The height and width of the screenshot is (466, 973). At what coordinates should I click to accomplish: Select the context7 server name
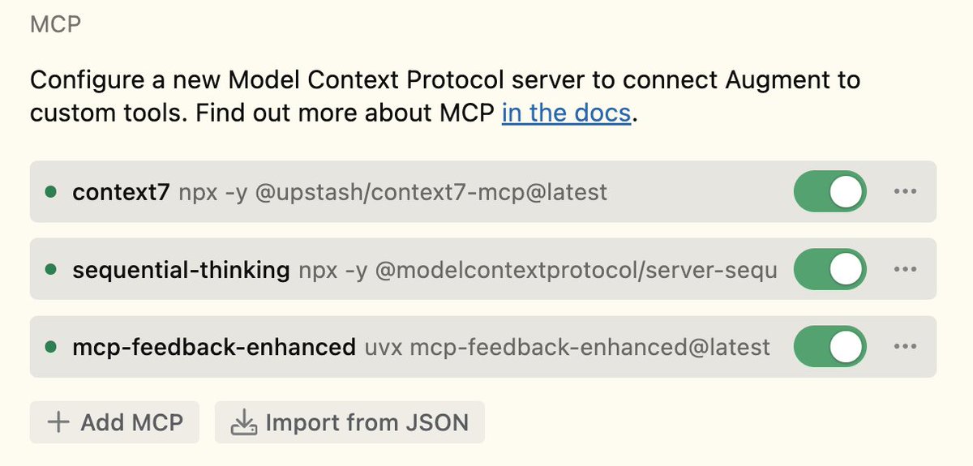coord(122,192)
